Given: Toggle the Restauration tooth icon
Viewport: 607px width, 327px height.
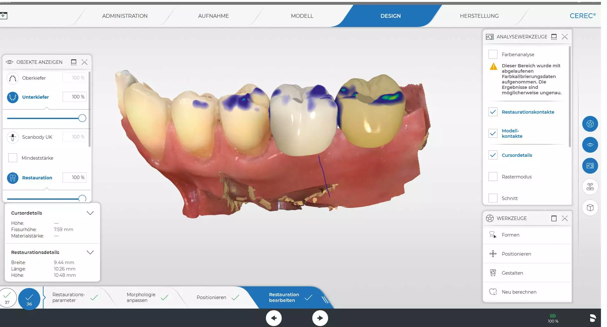Looking at the screenshot, I should click(x=13, y=178).
